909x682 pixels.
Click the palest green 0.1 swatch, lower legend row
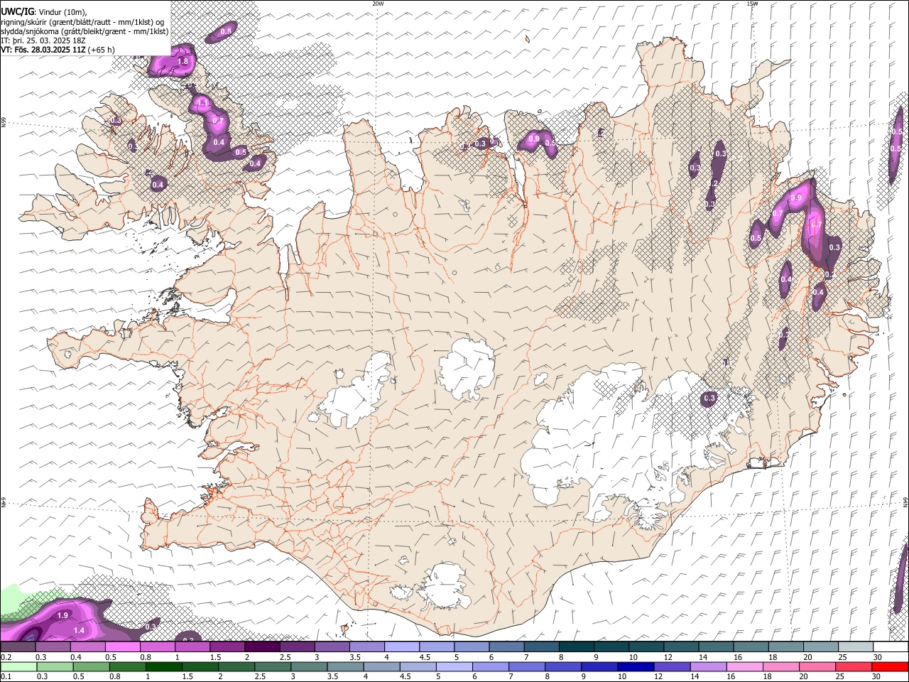(19, 667)
